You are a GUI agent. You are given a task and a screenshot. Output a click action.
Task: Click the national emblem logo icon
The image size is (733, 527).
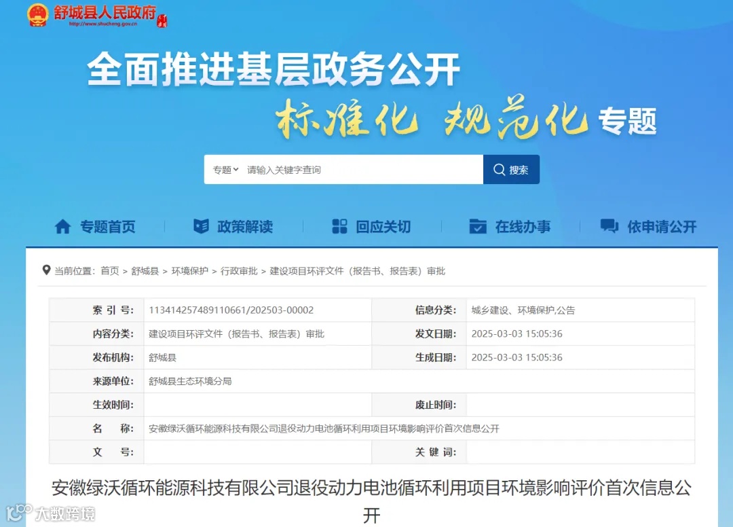tap(37, 14)
